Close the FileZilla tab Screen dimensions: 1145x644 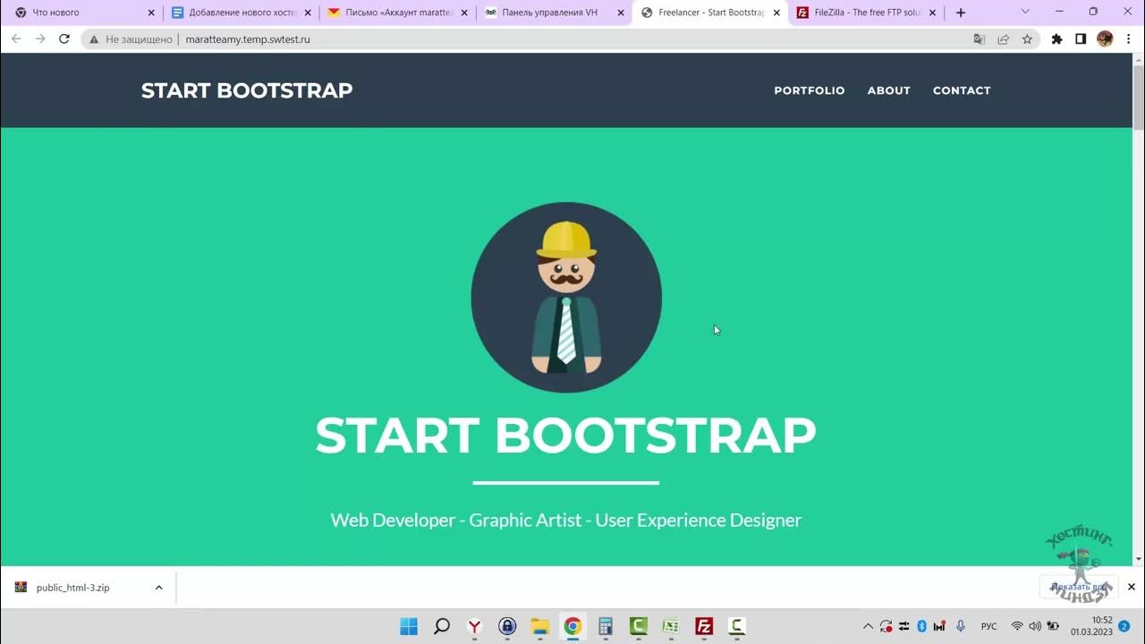(x=933, y=13)
